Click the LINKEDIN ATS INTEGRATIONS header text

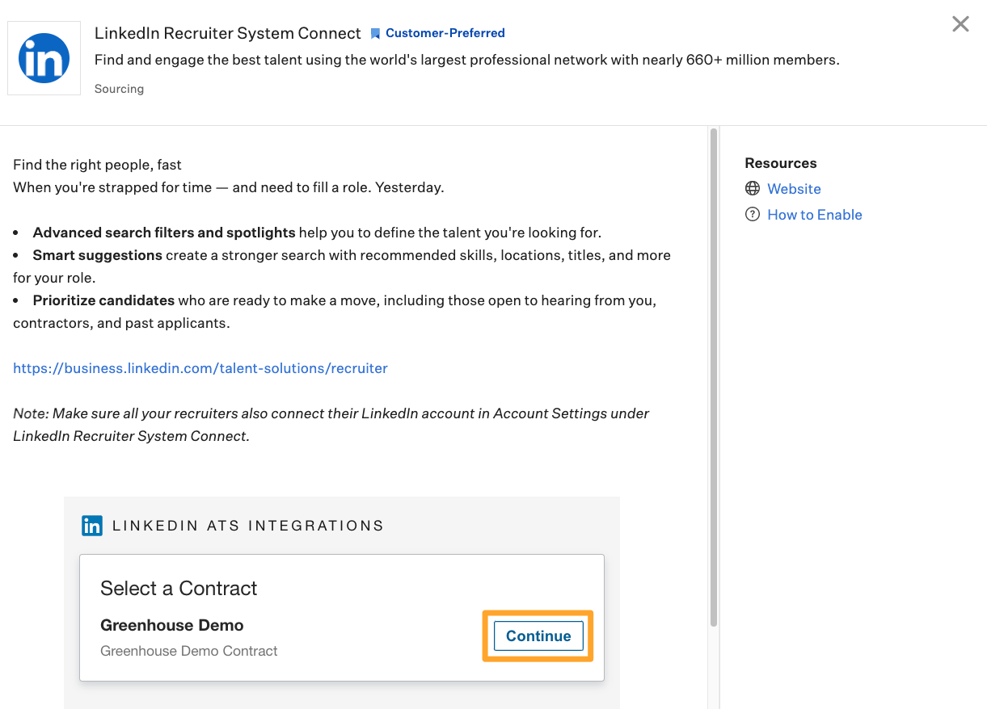248,526
